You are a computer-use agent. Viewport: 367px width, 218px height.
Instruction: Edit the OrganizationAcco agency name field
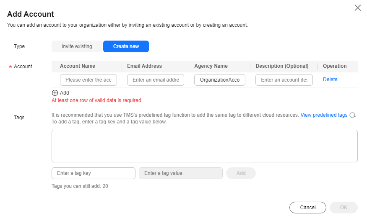tap(220, 80)
